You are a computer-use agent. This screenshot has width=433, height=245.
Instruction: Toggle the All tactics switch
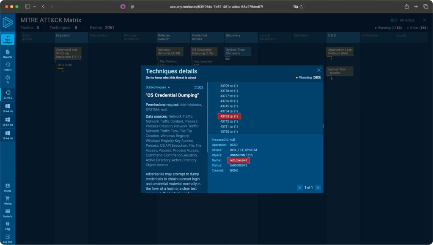[394, 20]
